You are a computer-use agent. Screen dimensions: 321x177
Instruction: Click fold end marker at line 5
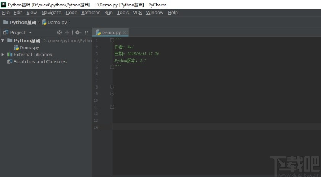[x=112, y=67]
